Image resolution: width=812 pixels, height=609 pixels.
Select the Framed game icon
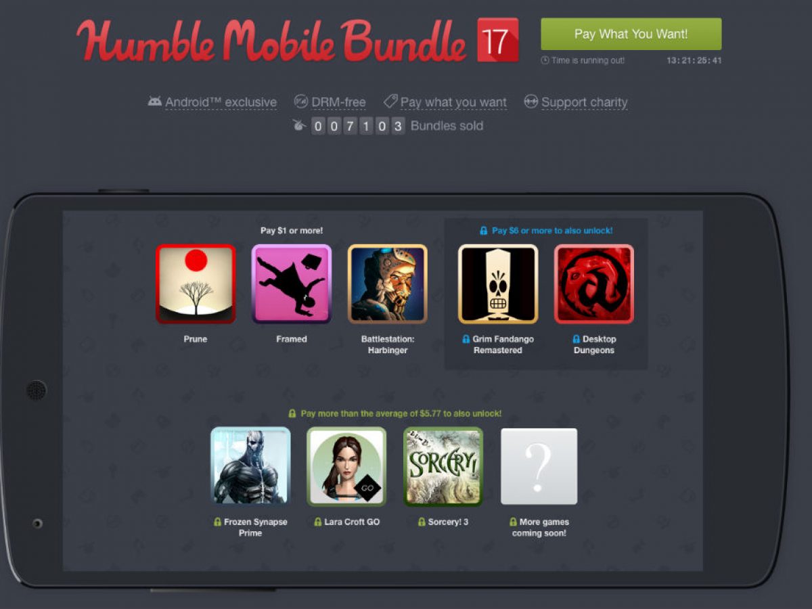292,284
